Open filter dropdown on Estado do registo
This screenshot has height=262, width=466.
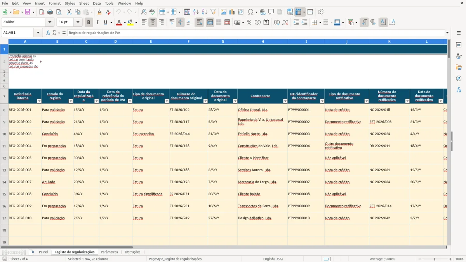70,101
